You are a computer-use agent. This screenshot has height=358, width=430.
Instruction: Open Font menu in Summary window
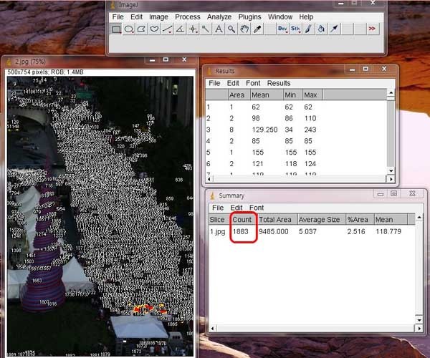257,208
